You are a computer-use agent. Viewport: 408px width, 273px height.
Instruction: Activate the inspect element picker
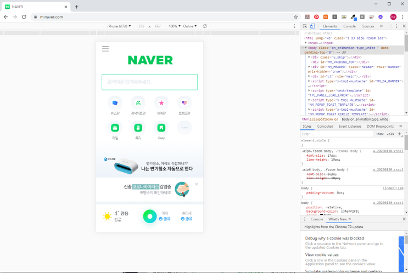point(305,26)
